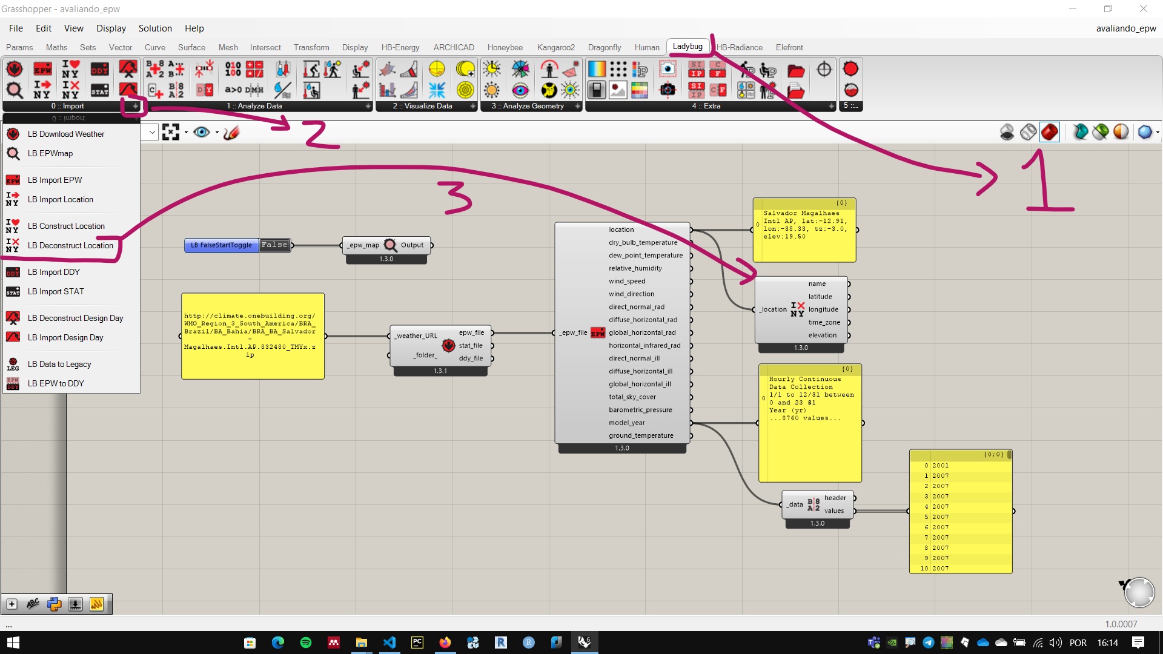The image size is (1163, 654).
Task: Select LB Download Weather from the dropdown list
Action: (71, 134)
